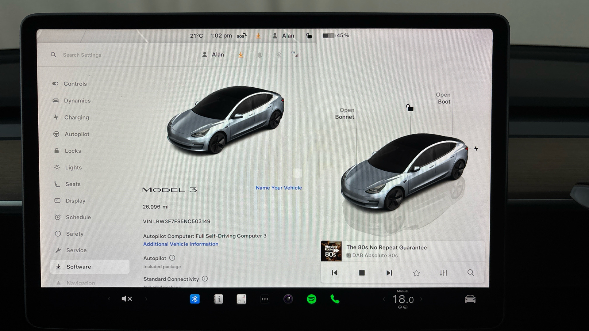Click the LTE signal strength icon

[296, 55]
